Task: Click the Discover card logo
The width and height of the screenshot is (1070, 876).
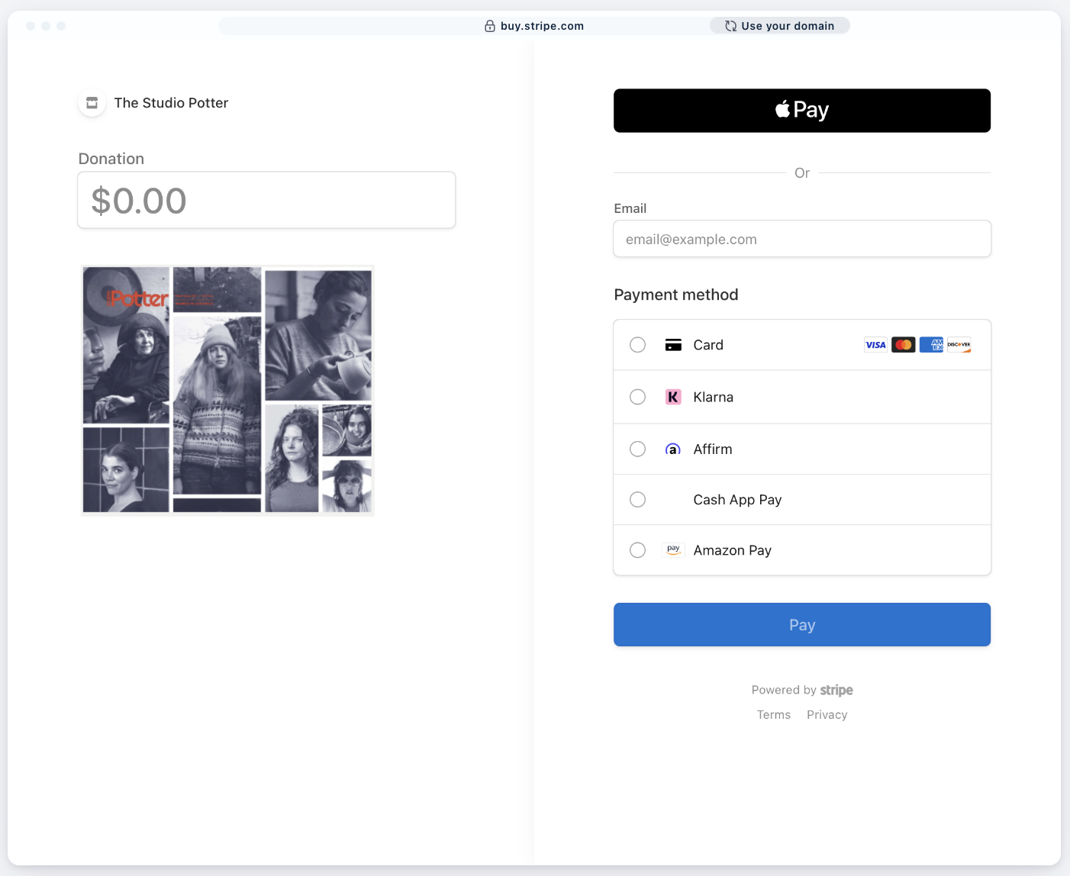Action: click(959, 345)
